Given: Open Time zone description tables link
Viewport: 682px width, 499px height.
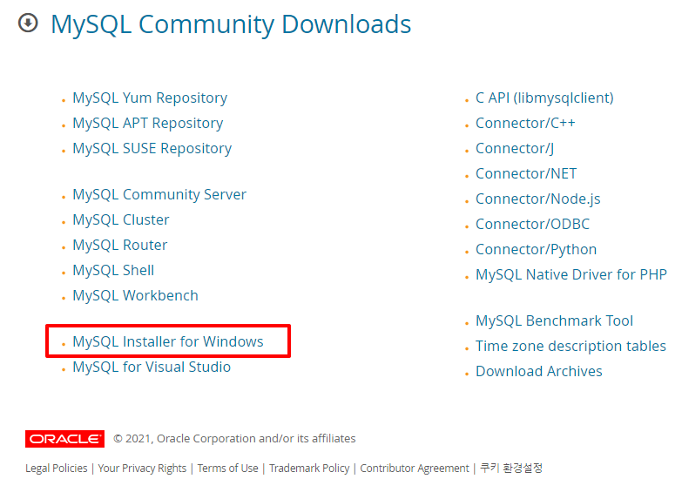Looking at the screenshot, I should tap(571, 346).
